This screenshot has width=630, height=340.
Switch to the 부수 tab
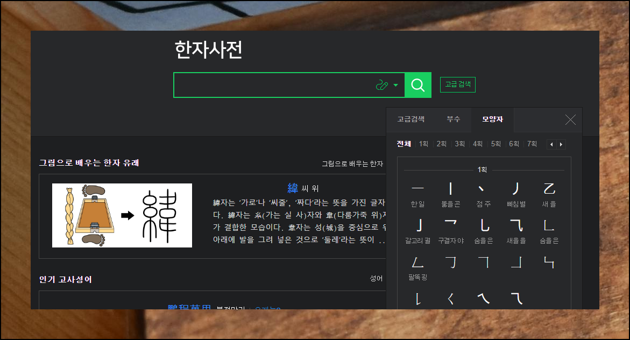pyautogui.click(x=453, y=119)
